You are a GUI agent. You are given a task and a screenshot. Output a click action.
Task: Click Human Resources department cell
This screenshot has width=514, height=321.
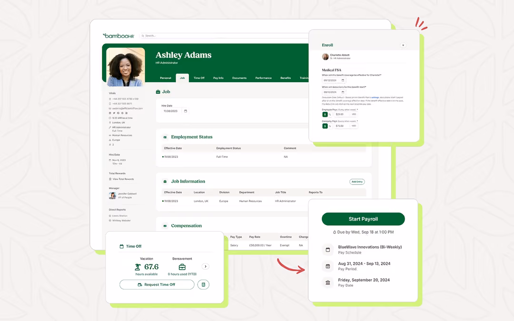[x=250, y=201]
